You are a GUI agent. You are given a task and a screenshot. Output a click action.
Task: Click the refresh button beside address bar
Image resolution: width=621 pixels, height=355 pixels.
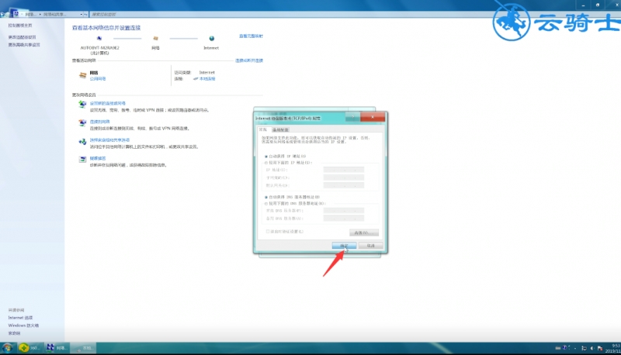coord(86,14)
